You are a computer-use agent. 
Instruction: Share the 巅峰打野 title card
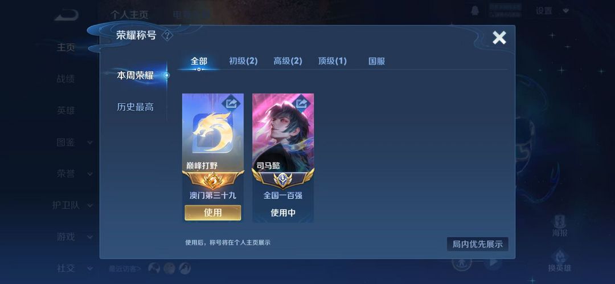click(x=232, y=103)
